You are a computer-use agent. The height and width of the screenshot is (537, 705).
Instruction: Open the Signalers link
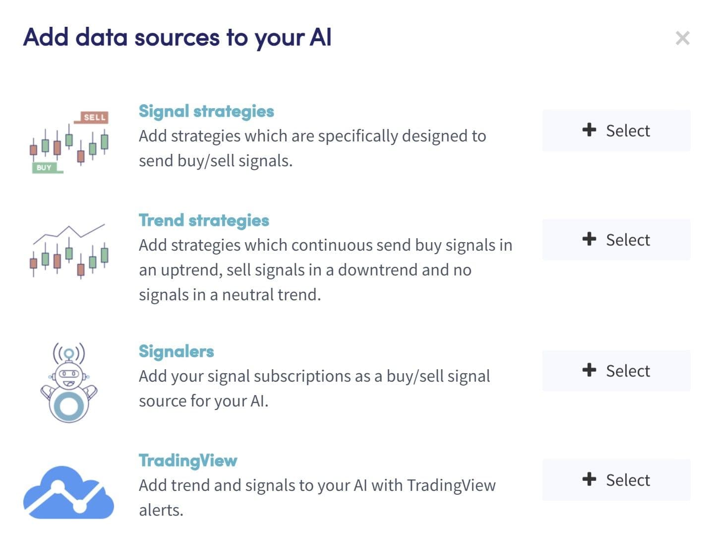[176, 351]
